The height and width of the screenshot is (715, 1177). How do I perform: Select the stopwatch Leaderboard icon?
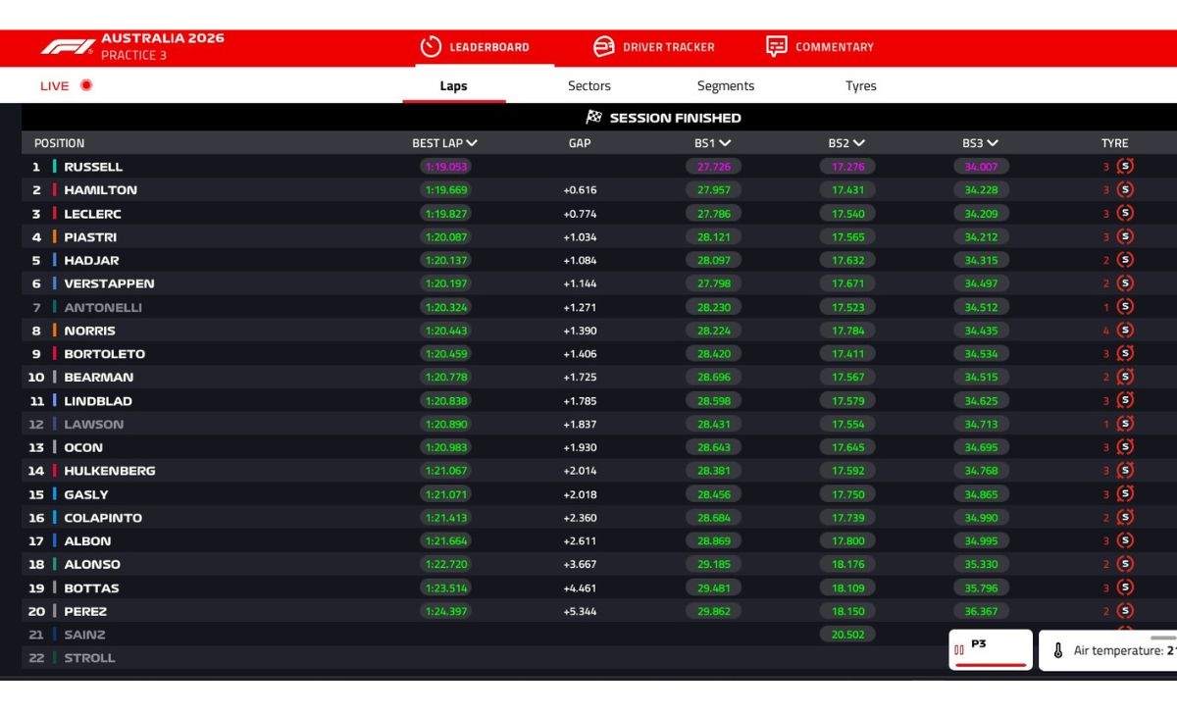coord(429,46)
